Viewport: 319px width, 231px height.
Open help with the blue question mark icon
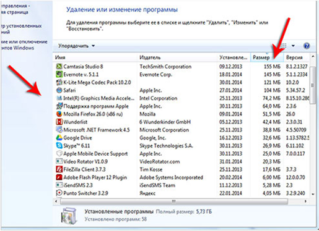pyautogui.click(x=307, y=46)
